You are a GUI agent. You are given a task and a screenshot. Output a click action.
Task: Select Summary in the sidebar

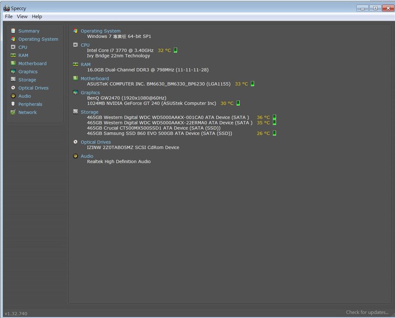click(29, 31)
